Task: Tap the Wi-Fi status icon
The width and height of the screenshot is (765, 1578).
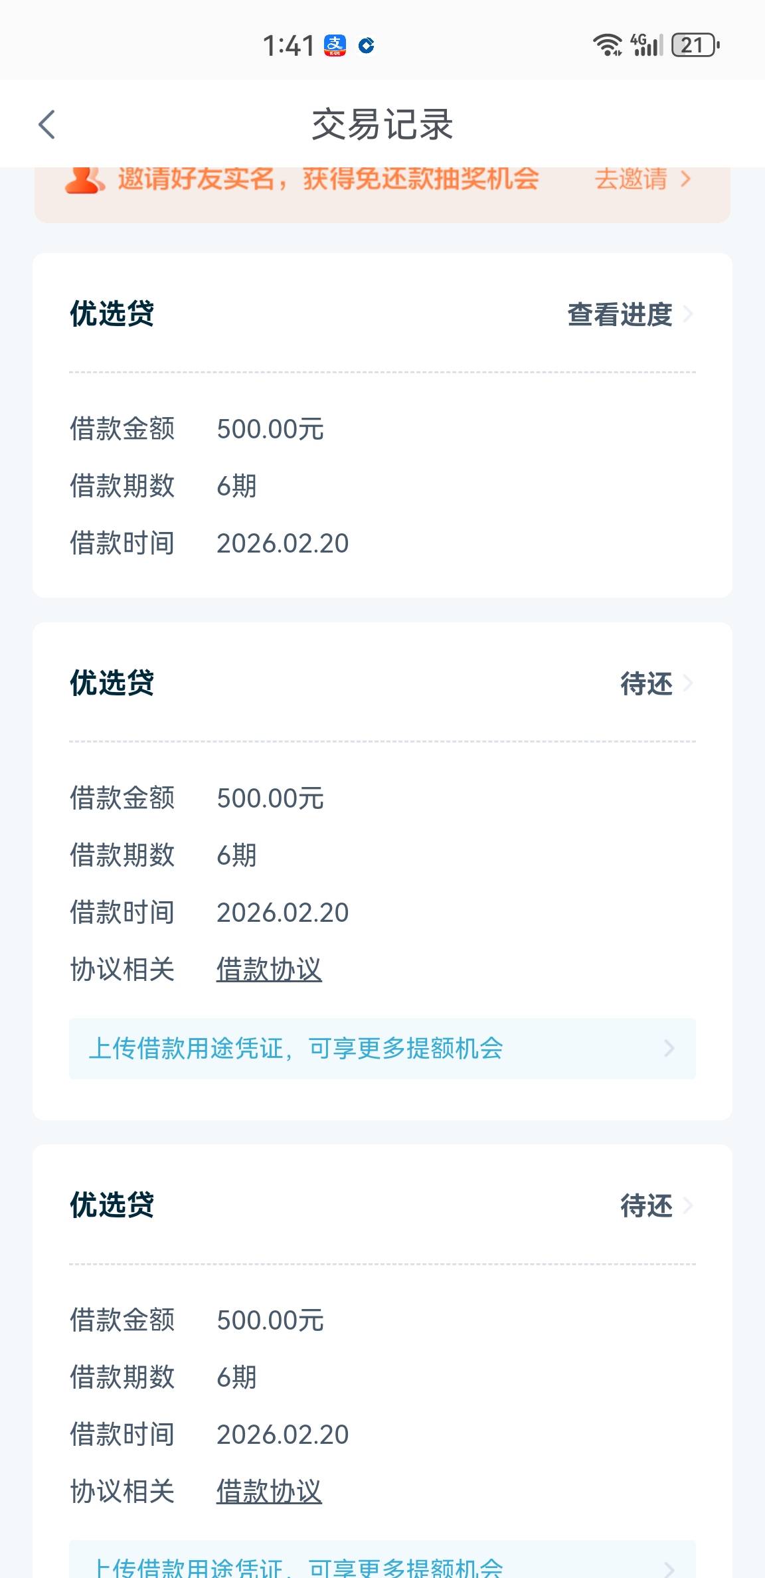Action: (x=607, y=45)
